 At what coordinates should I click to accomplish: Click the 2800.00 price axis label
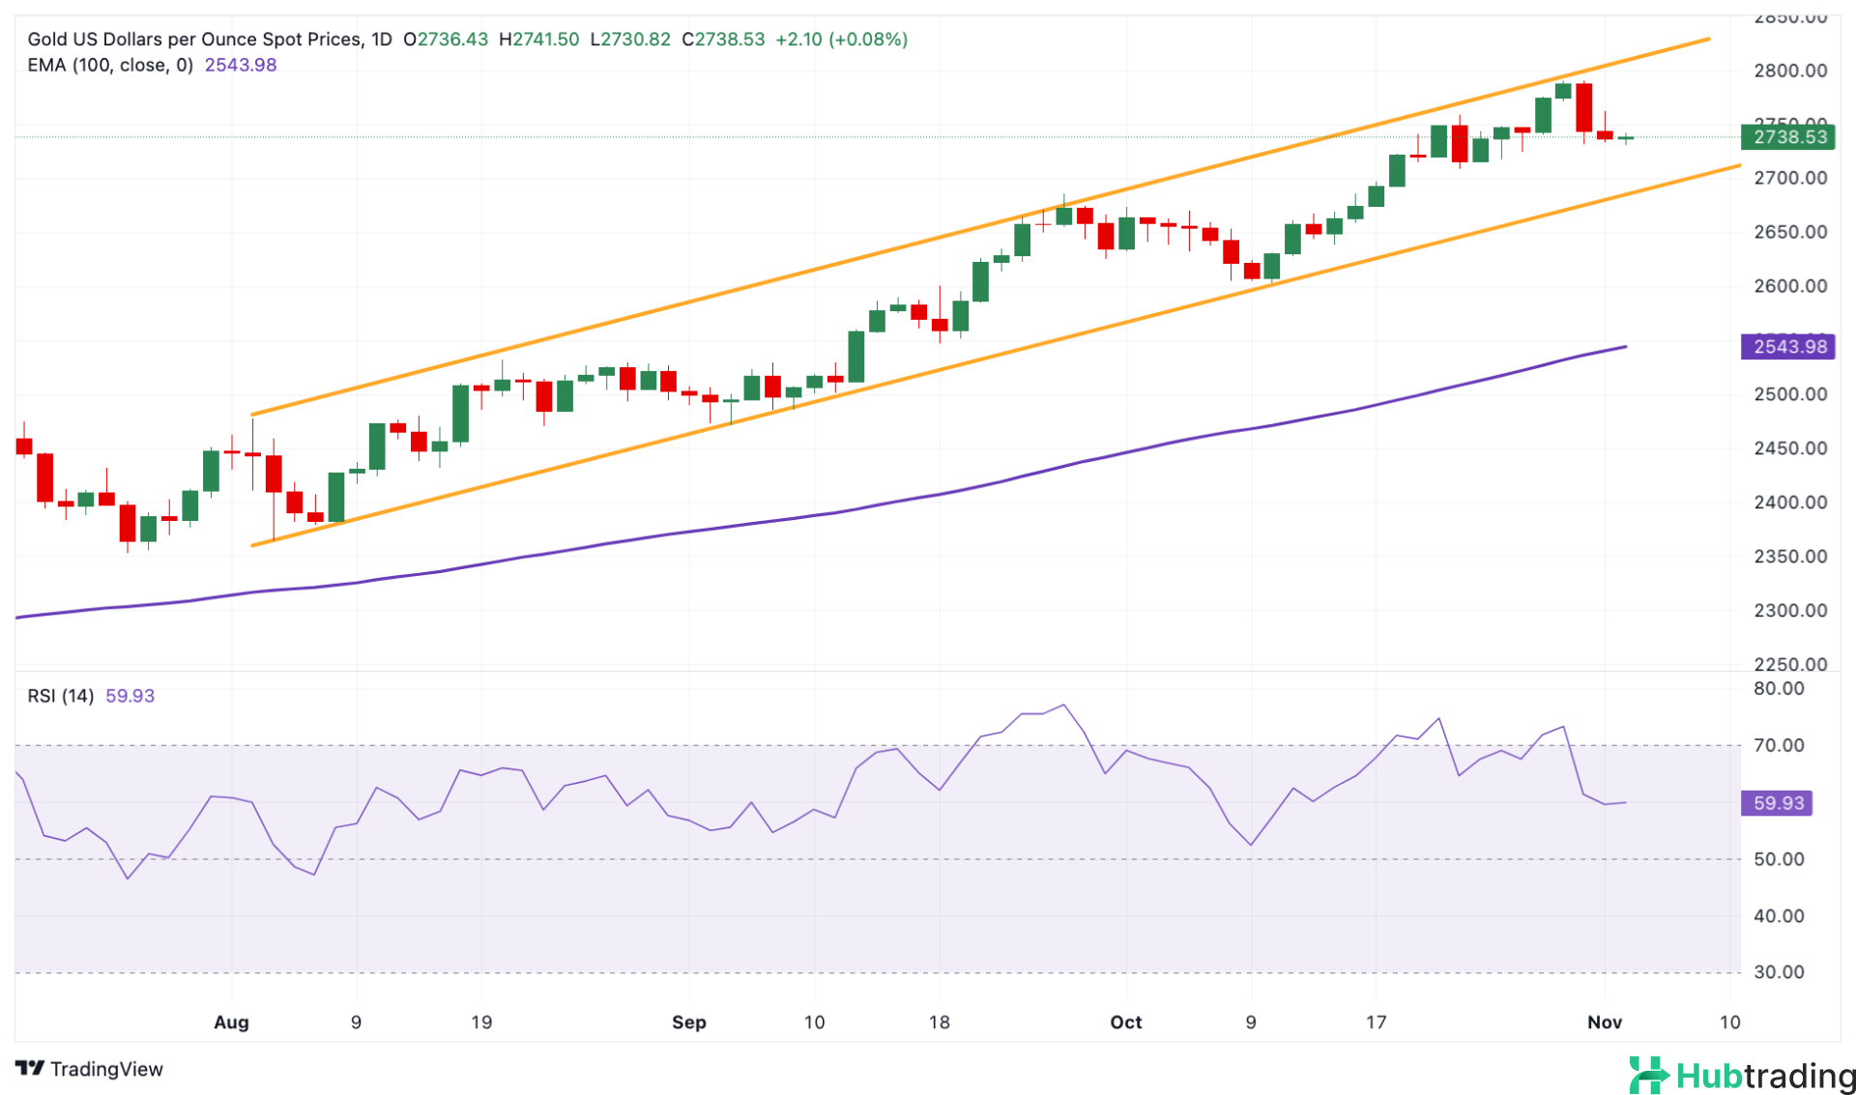point(1789,71)
